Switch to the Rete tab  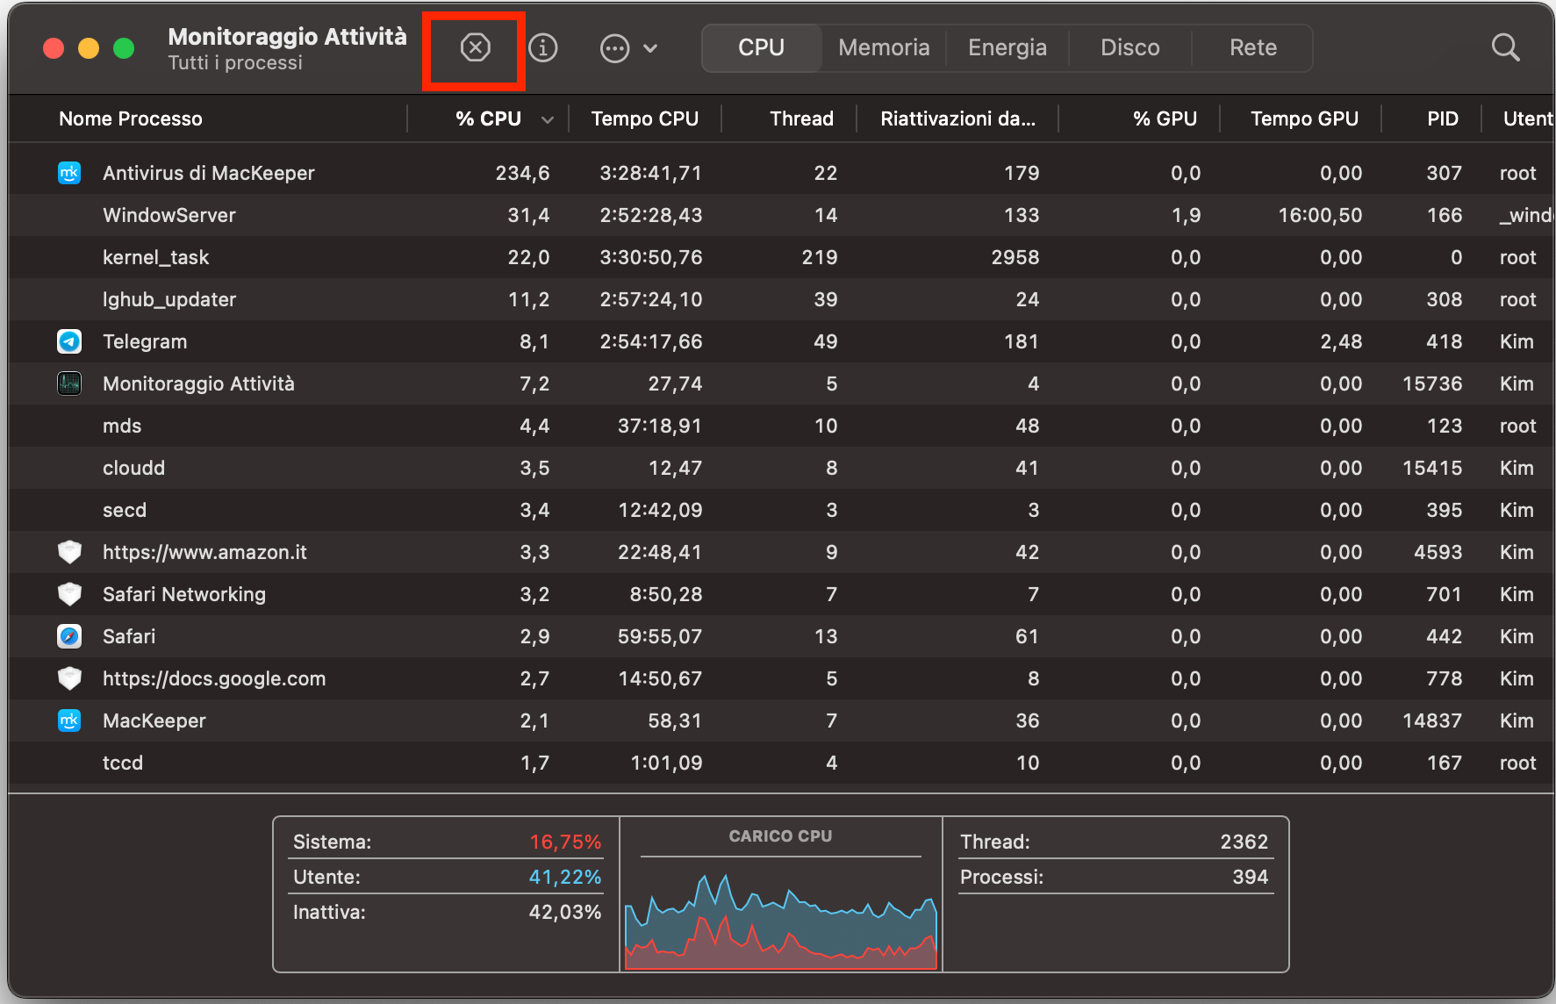click(1253, 47)
